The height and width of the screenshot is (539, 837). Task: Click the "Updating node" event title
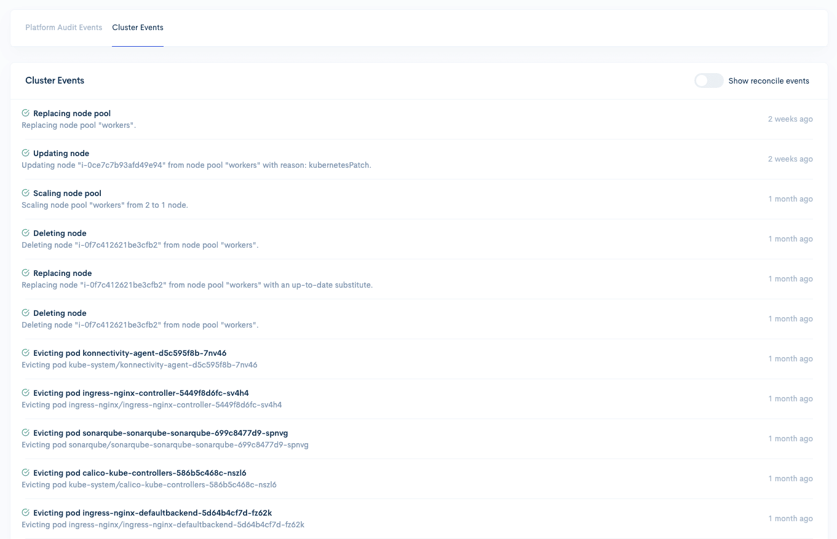click(x=61, y=153)
